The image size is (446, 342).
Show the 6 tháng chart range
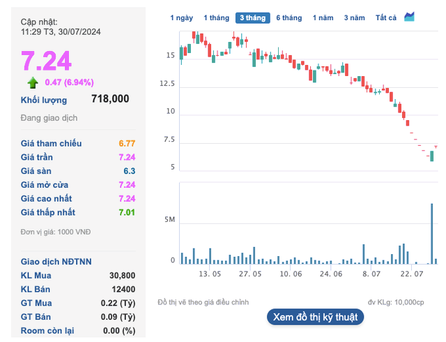click(x=289, y=17)
